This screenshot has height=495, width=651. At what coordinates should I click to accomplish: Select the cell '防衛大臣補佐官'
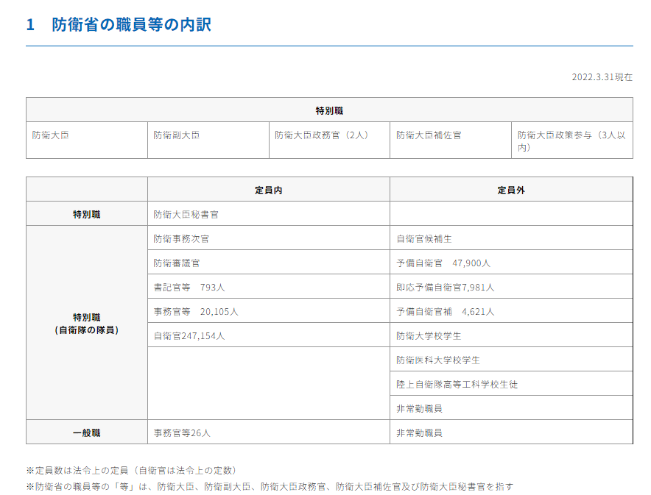[451, 140]
